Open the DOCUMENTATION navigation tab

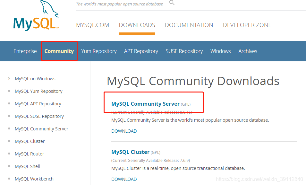coord(189,25)
